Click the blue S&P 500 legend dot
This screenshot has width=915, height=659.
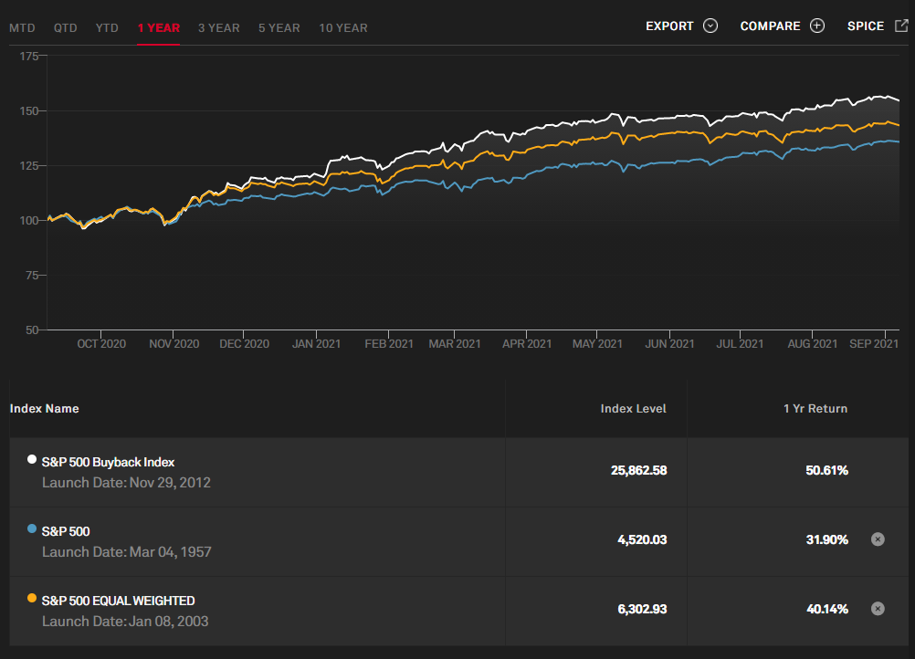[x=32, y=529]
